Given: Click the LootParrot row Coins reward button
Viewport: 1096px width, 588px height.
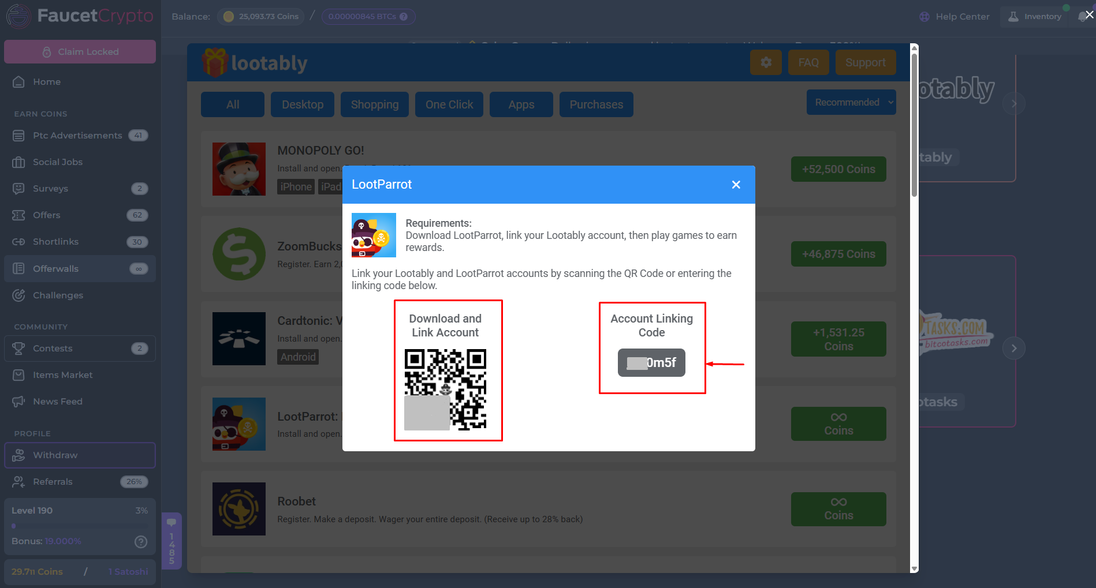Looking at the screenshot, I should pos(838,424).
